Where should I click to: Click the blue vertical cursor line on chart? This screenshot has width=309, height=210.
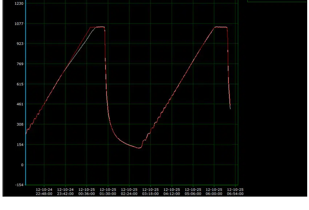(25, 92)
